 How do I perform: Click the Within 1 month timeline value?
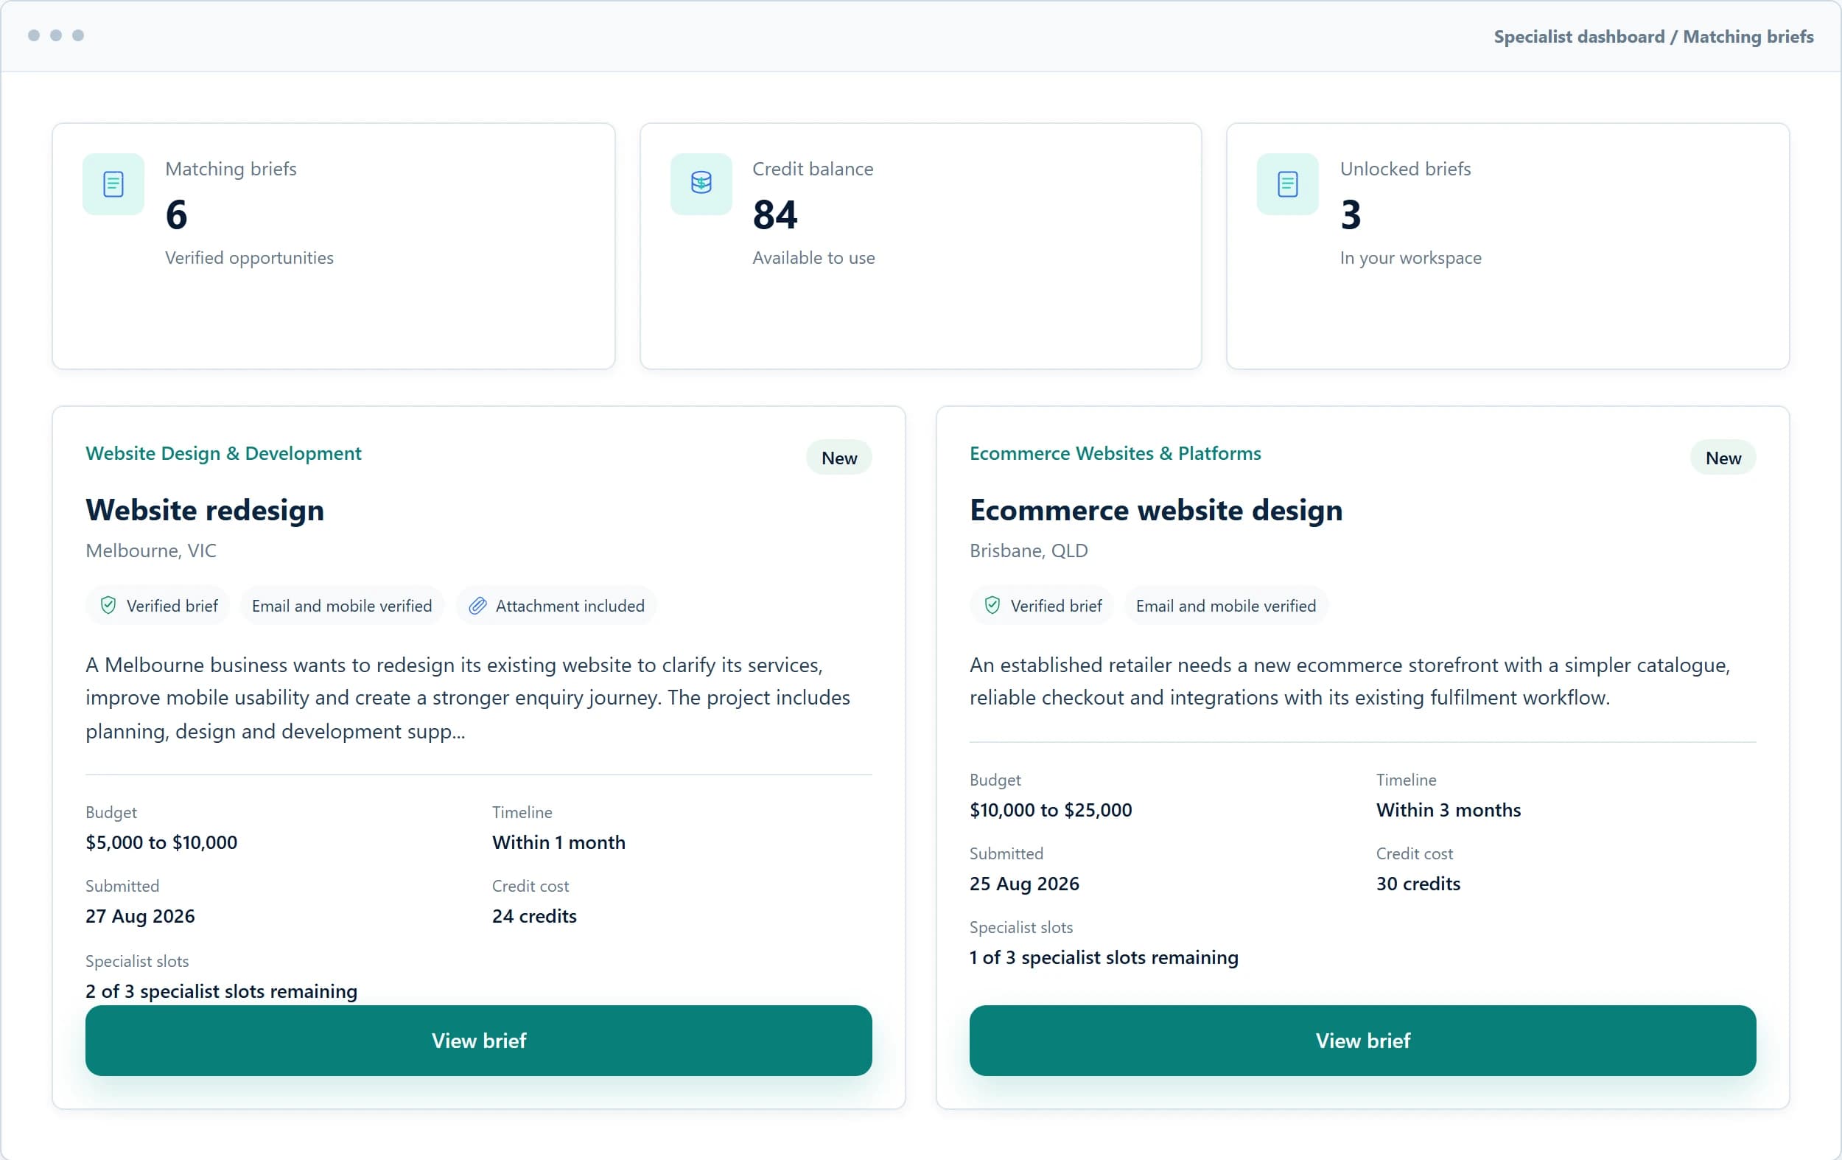click(x=558, y=842)
